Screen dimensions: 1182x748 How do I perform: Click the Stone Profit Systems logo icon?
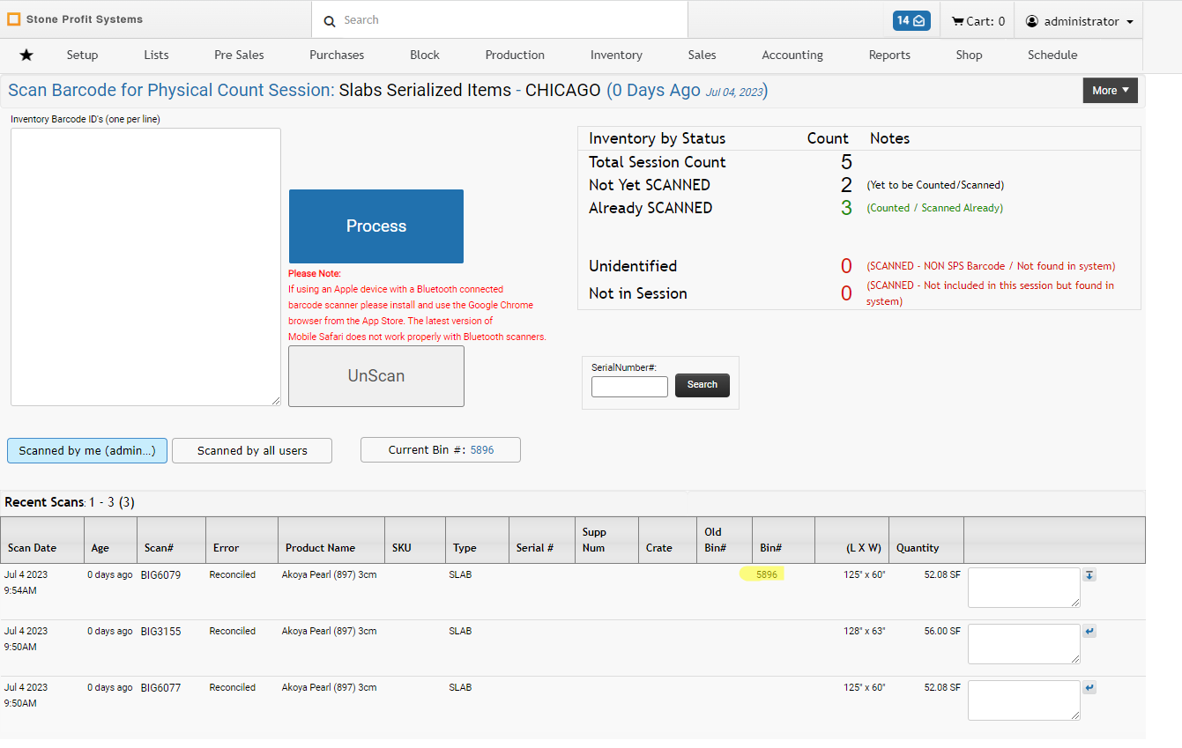click(14, 19)
